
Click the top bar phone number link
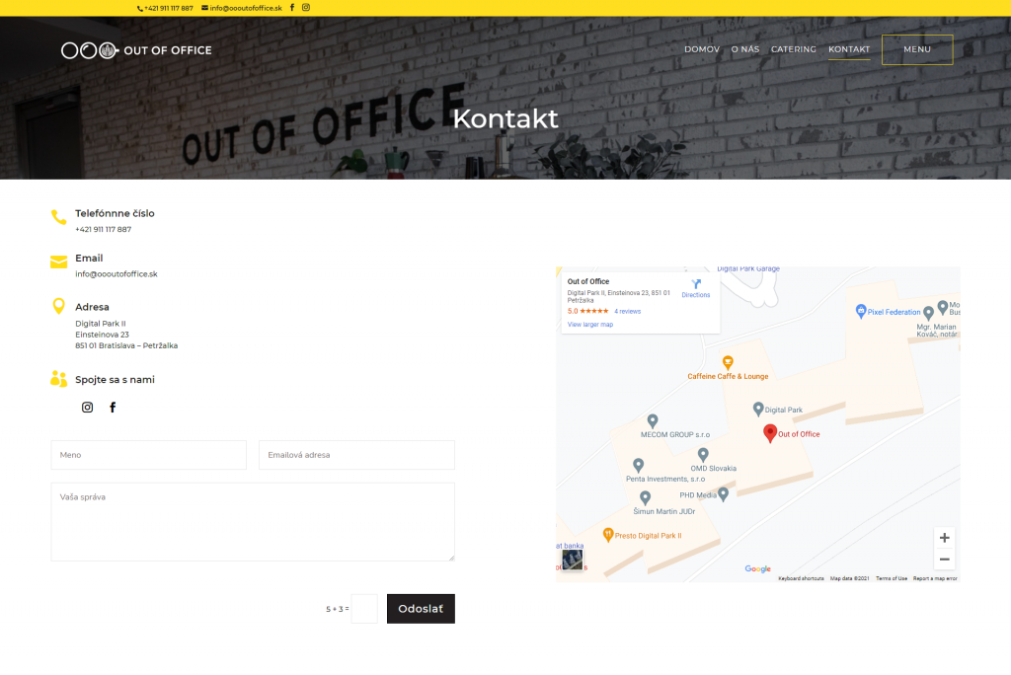(x=169, y=8)
